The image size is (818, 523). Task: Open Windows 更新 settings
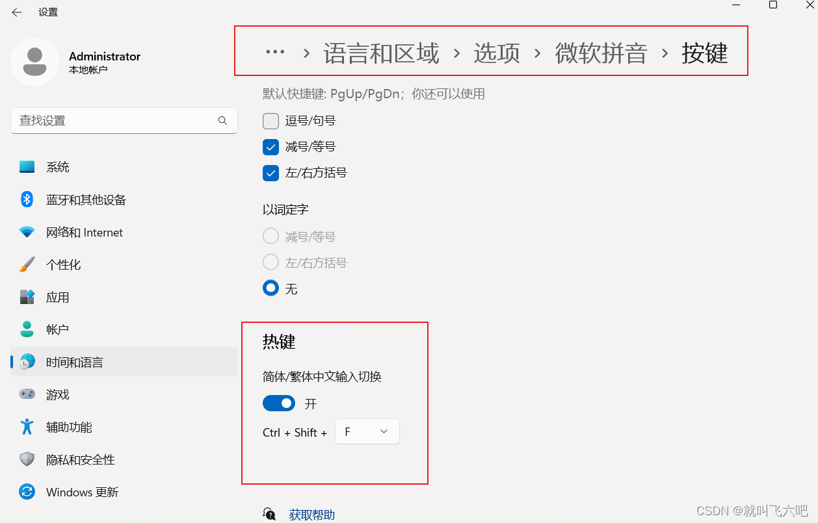(x=124, y=492)
